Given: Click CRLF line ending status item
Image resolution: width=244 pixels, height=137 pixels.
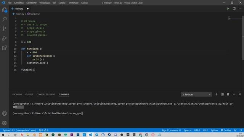Looking at the screenshot, I should (x=205, y=130).
